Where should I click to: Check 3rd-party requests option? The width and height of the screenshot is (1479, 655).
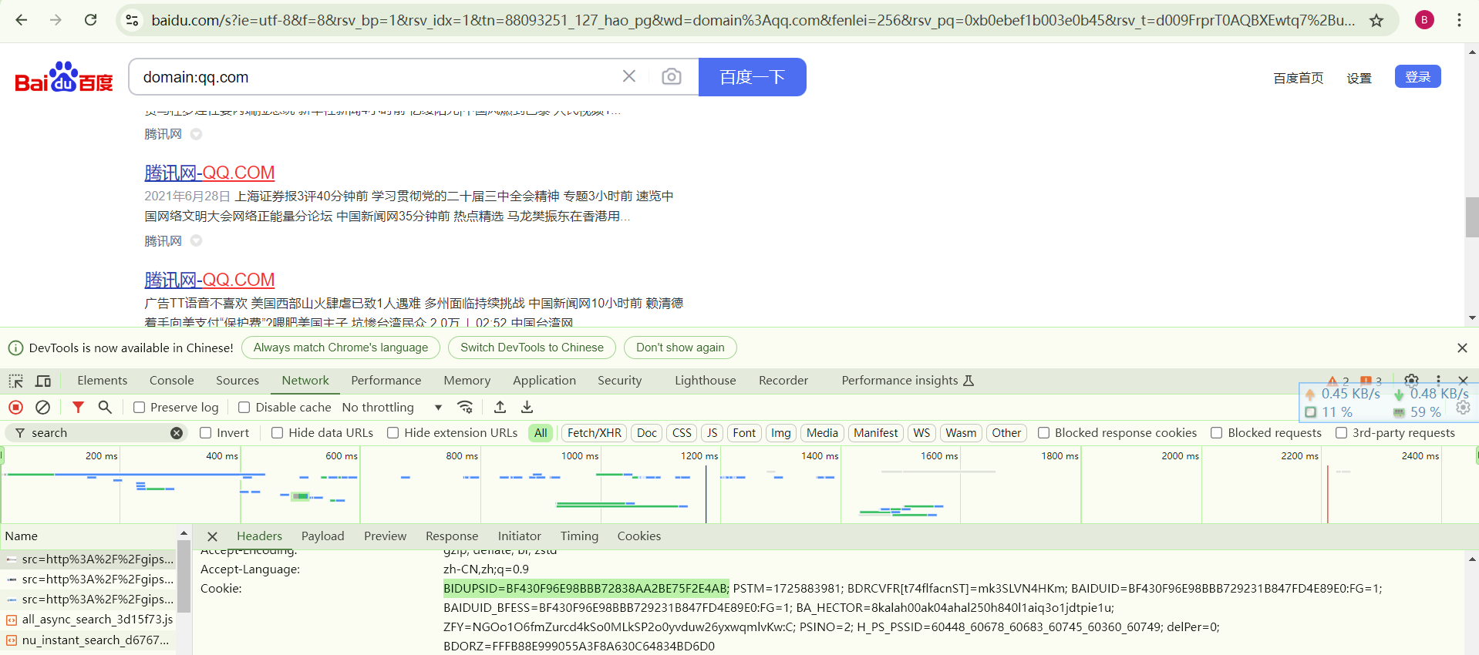(1342, 433)
